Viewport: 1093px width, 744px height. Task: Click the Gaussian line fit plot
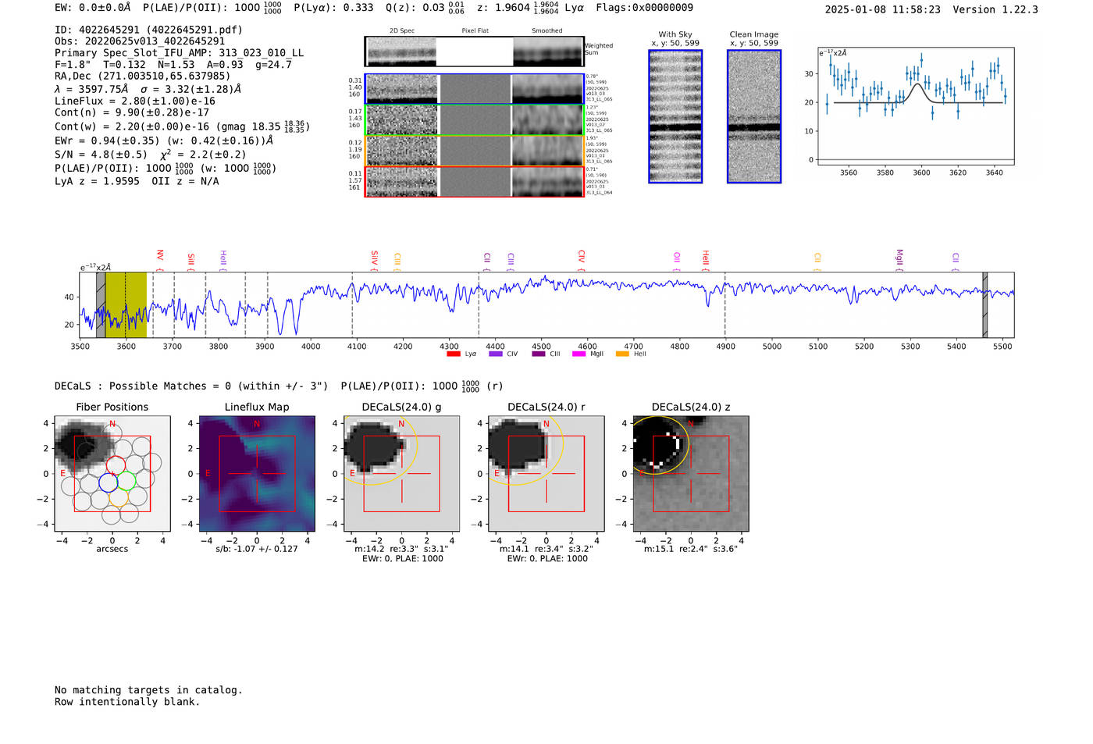916,106
